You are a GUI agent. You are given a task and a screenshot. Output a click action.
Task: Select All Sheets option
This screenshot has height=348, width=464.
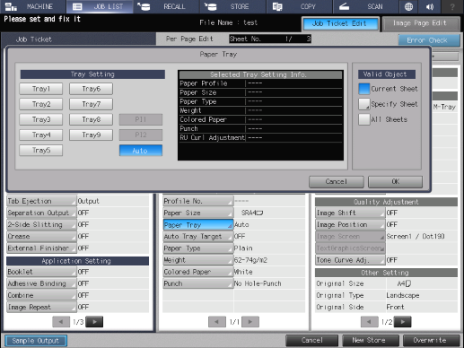pos(364,119)
